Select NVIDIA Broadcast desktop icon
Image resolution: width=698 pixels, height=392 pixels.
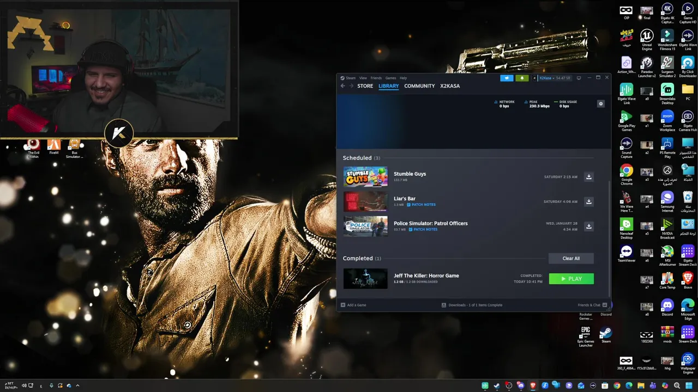(667, 229)
